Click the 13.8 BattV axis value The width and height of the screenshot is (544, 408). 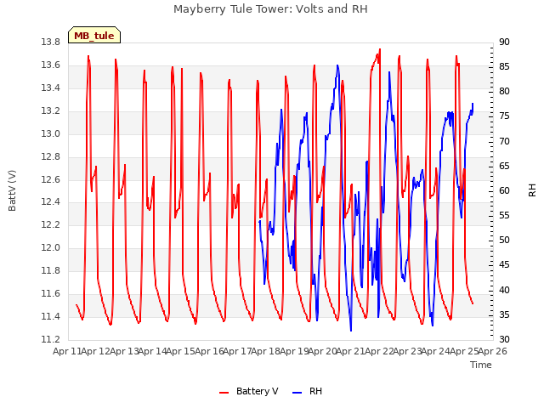tap(51, 42)
